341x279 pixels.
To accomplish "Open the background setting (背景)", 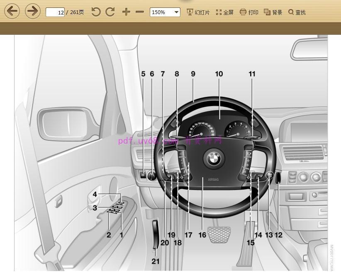I will click(273, 12).
